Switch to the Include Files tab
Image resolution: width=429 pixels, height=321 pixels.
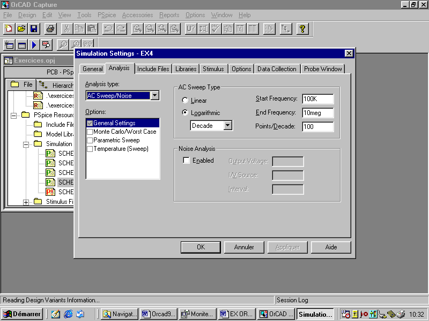[x=153, y=69]
